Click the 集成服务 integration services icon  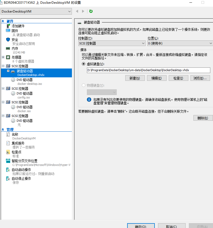pyautogui.click(x=8, y=143)
